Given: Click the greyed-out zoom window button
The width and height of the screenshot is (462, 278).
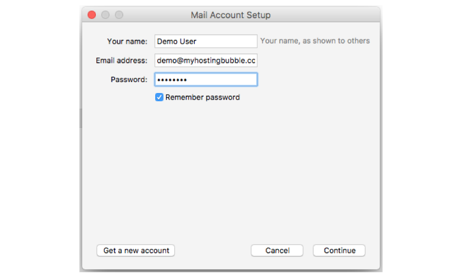Looking at the screenshot, I should tap(119, 15).
